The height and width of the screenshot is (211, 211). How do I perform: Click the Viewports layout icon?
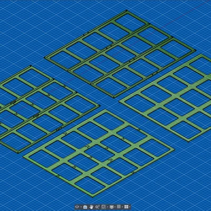tap(126, 207)
